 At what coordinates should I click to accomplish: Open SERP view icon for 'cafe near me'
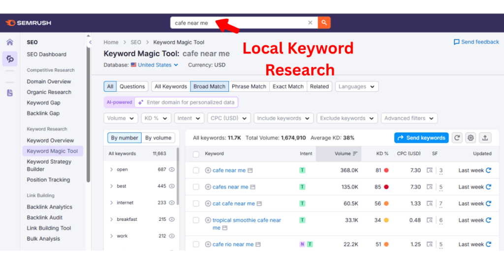[429, 170]
